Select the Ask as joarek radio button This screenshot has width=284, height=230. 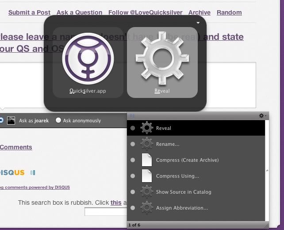[x=1, y=120]
